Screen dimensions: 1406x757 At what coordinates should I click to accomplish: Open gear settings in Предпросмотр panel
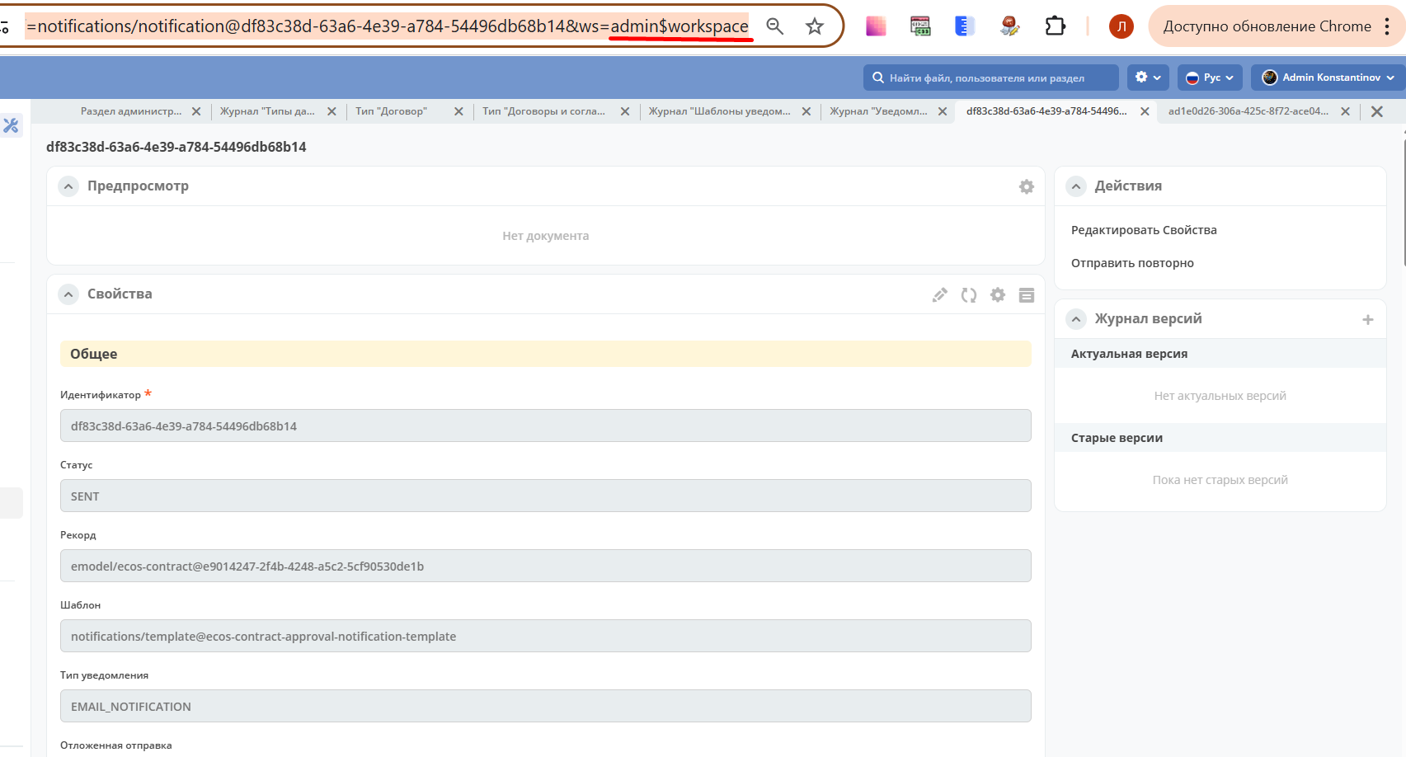(x=1027, y=187)
